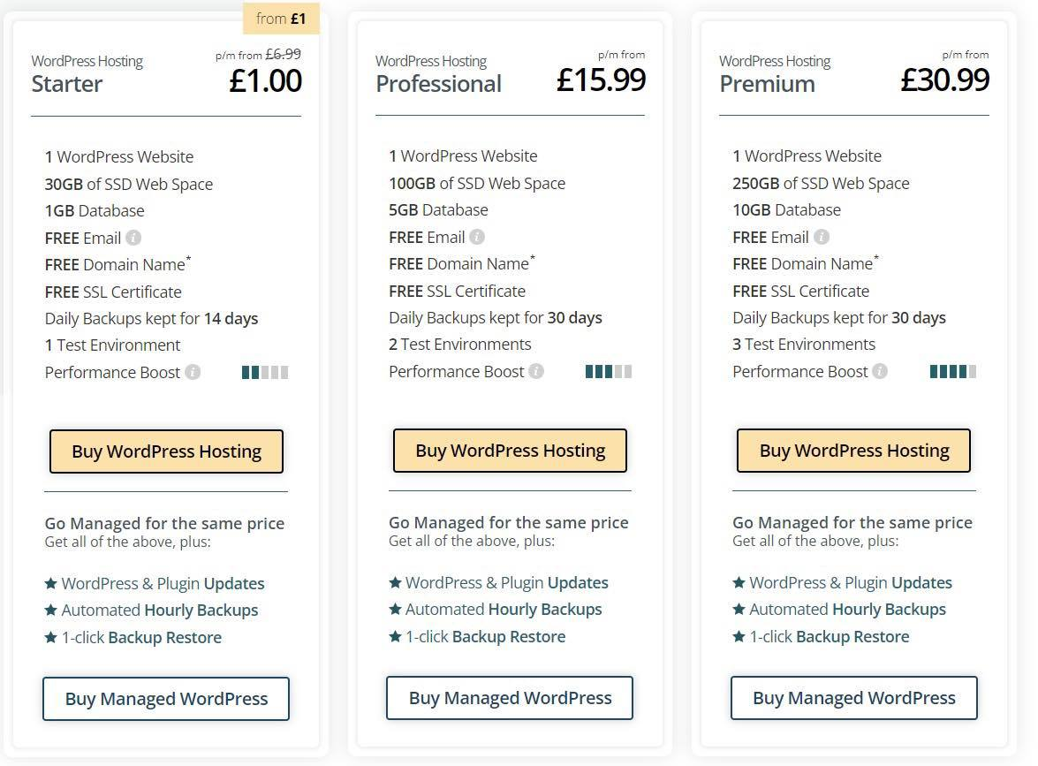The image size is (1038, 766).
Task: Click Premium performance boost level bar
Action: point(952,371)
